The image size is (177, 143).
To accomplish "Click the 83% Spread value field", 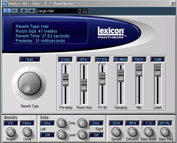I will point(116,123).
